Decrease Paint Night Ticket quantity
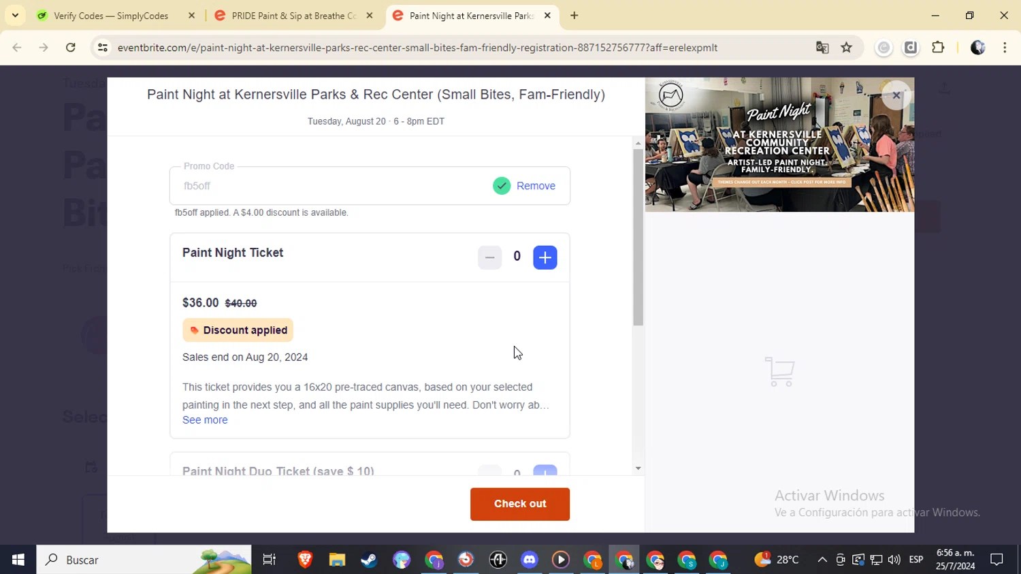 pyautogui.click(x=489, y=257)
